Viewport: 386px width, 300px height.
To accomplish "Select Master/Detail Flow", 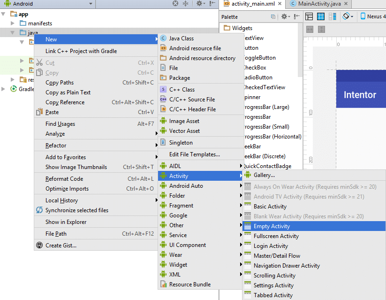I will pyautogui.click(x=314, y=256).
